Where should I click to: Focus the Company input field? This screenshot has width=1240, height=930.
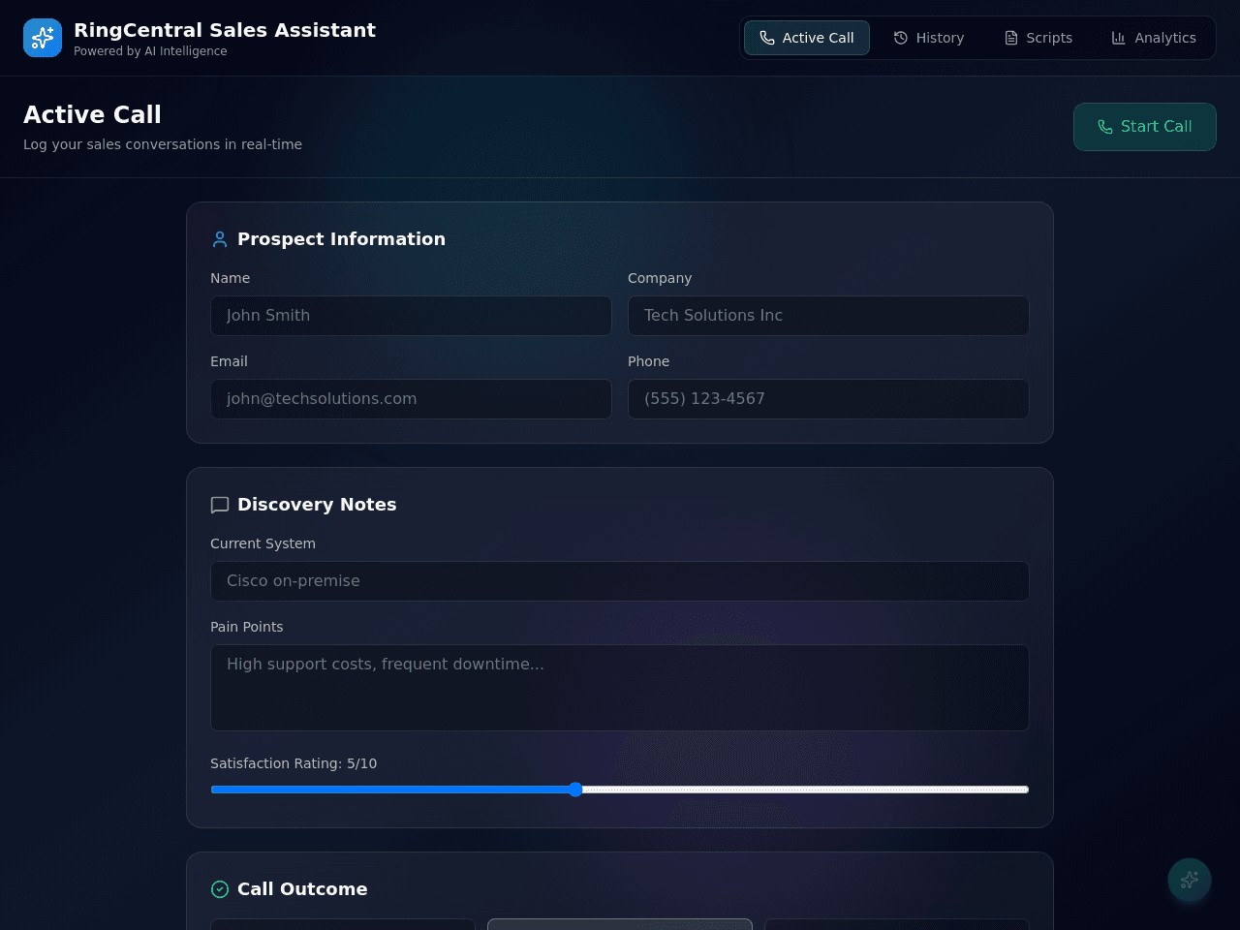pyautogui.click(x=828, y=316)
